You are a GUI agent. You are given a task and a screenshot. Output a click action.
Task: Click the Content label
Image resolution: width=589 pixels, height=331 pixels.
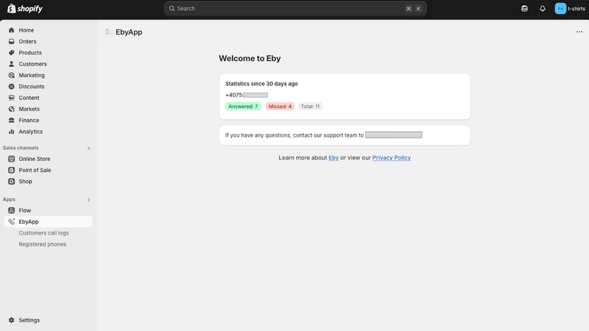point(29,98)
